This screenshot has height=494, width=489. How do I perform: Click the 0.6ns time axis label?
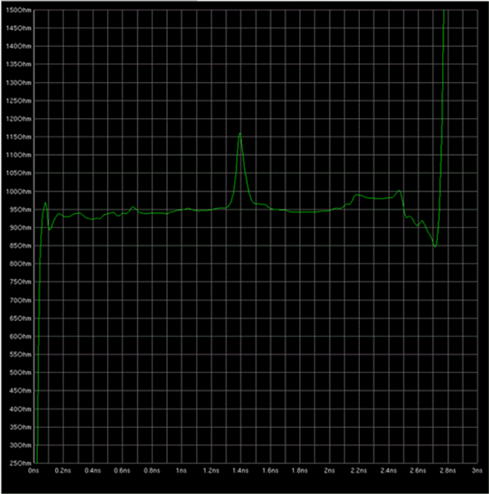tap(122, 471)
